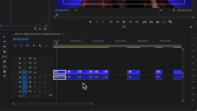Toggle lock on track V1
The image size is (197, 111).
pos(20,72)
